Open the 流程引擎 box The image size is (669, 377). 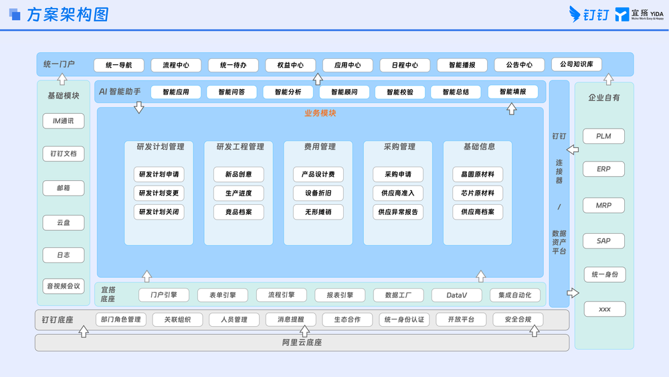tap(281, 295)
